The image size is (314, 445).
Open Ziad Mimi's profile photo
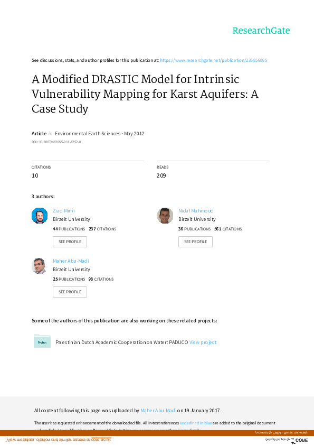[39, 215]
